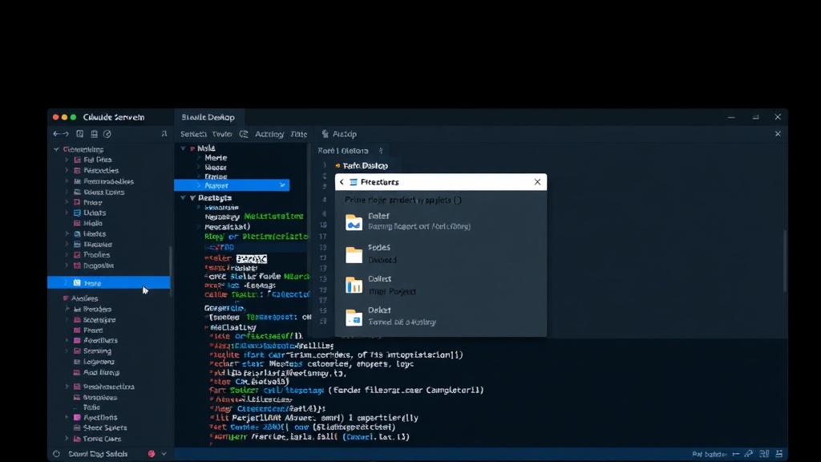Select the Hiole item in the sidebar tree
Screen dimensions: 821x462
click(93, 223)
